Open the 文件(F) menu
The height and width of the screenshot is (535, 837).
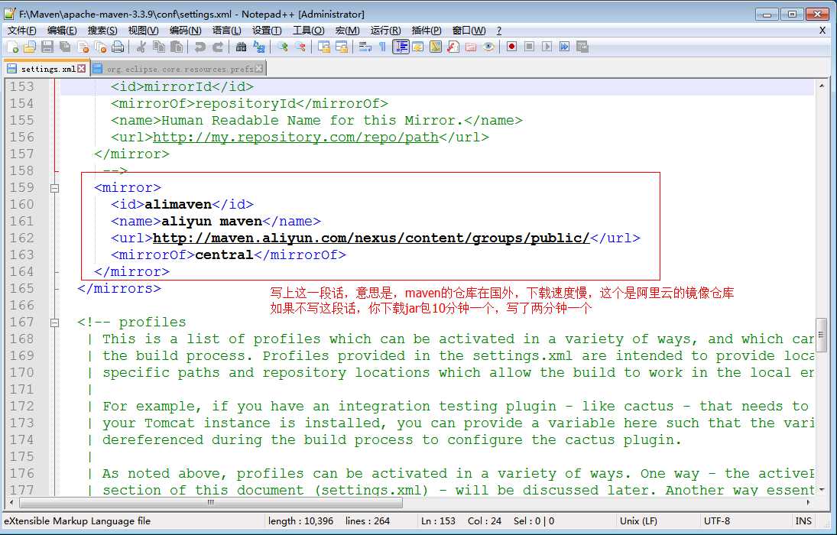(22, 31)
